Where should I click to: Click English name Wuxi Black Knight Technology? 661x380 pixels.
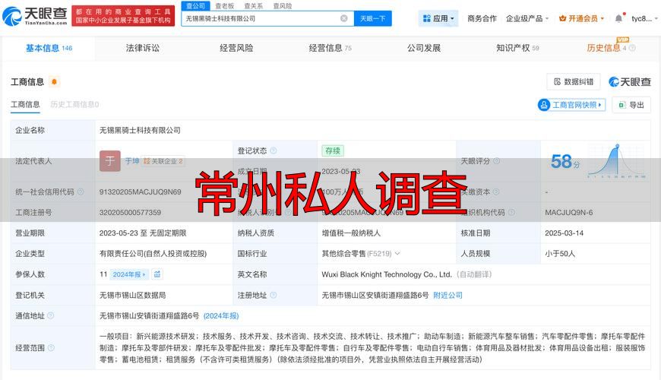[387, 274]
